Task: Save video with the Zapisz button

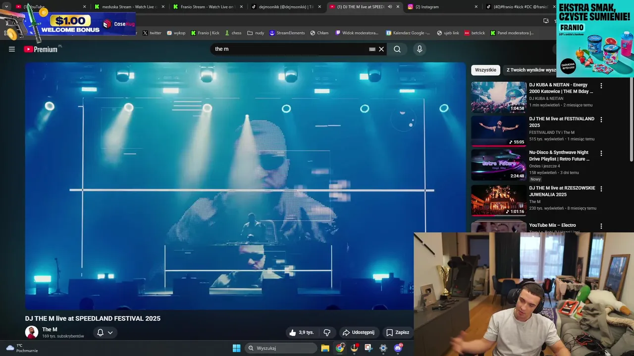Action: pos(398,332)
